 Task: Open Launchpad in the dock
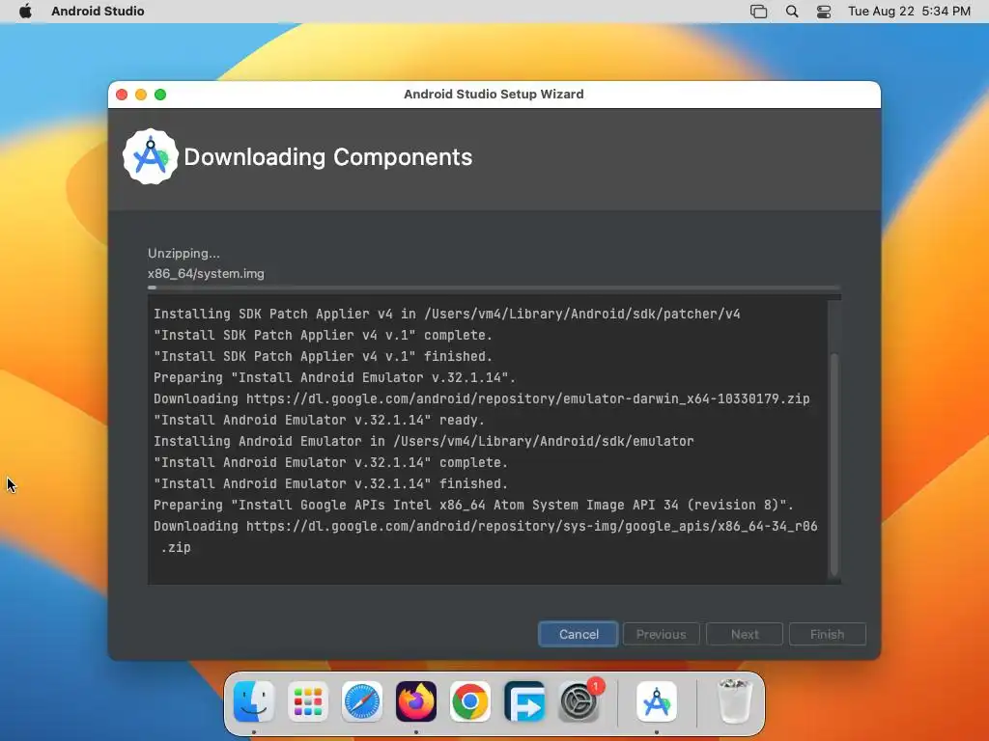(308, 701)
